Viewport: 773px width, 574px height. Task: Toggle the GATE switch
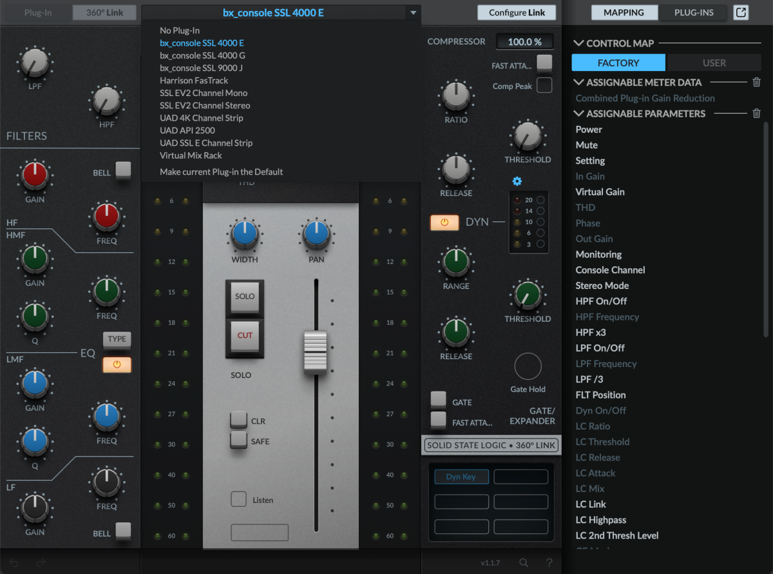pos(438,399)
